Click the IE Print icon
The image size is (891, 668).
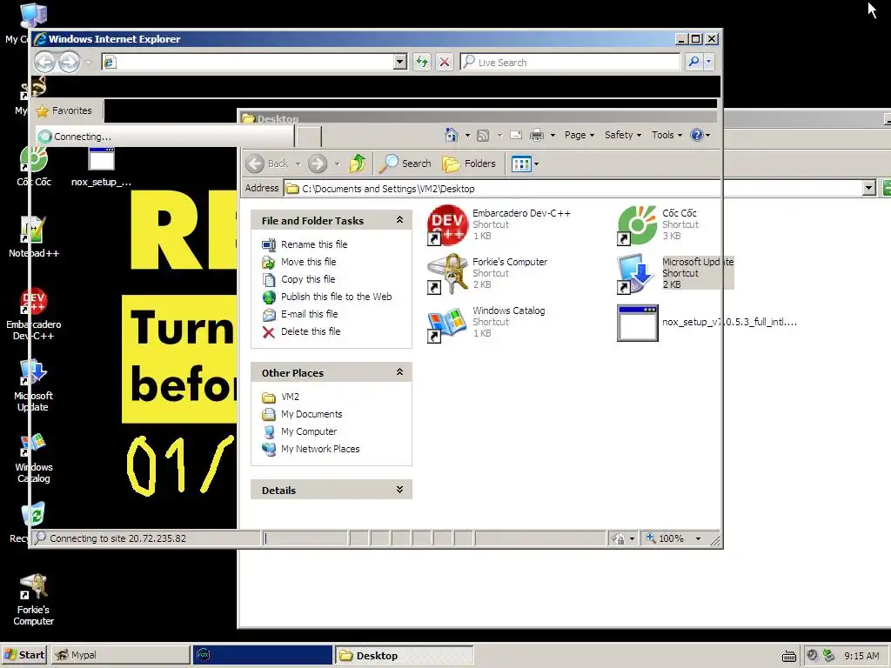click(x=536, y=135)
